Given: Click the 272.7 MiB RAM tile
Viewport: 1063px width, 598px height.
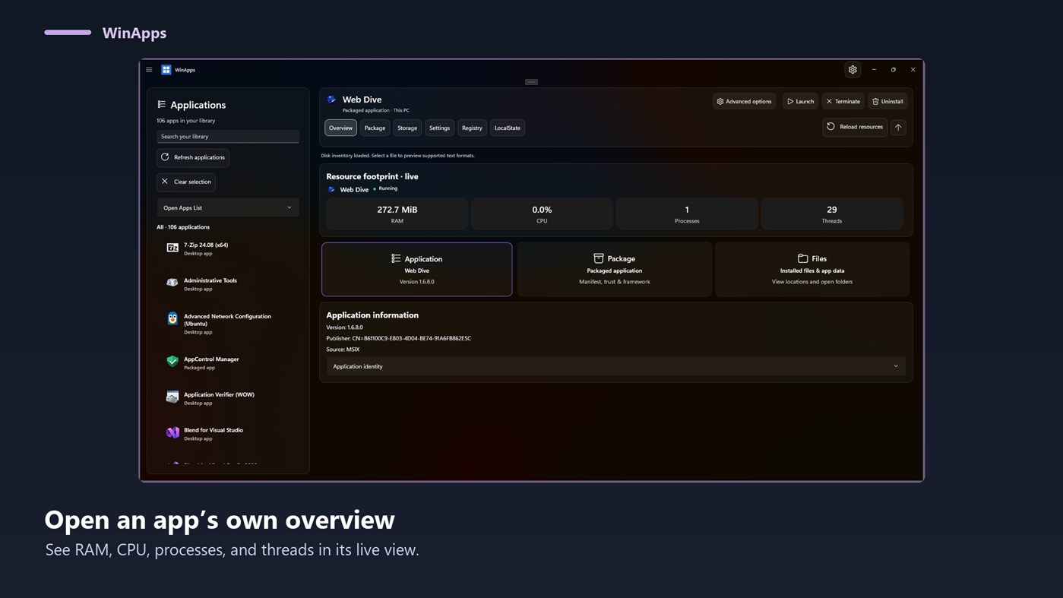Looking at the screenshot, I should [x=397, y=214].
